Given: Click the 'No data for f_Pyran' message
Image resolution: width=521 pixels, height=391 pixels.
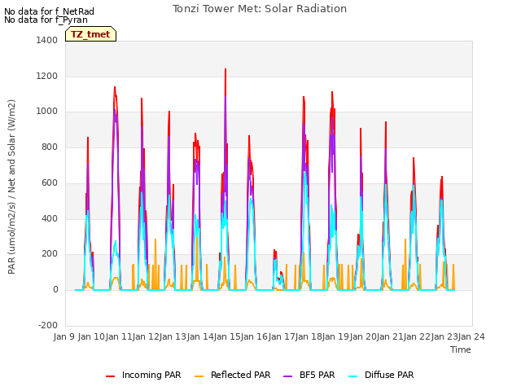Looking at the screenshot, I should tap(46, 20).
